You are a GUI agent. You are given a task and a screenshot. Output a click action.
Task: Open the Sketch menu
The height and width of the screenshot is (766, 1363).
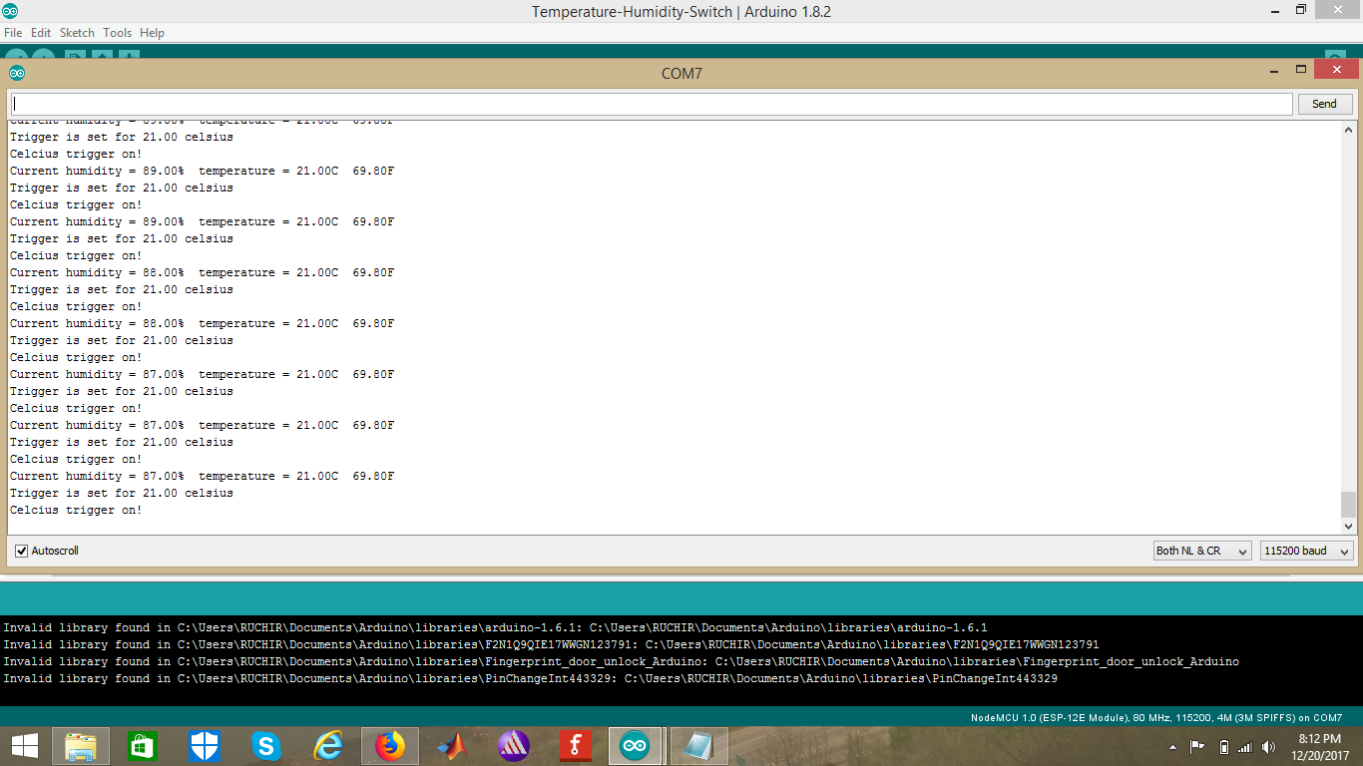pyautogui.click(x=77, y=33)
